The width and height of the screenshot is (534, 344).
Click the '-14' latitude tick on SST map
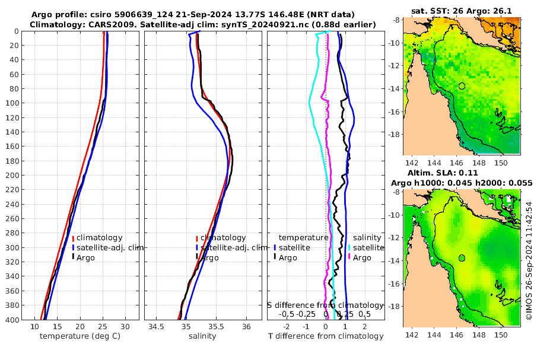pyautogui.click(x=394, y=88)
